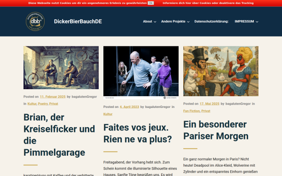This screenshot has width=282, height=176.
Task: Open the theater stage photo thumbnail
Action: pos(141,73)
